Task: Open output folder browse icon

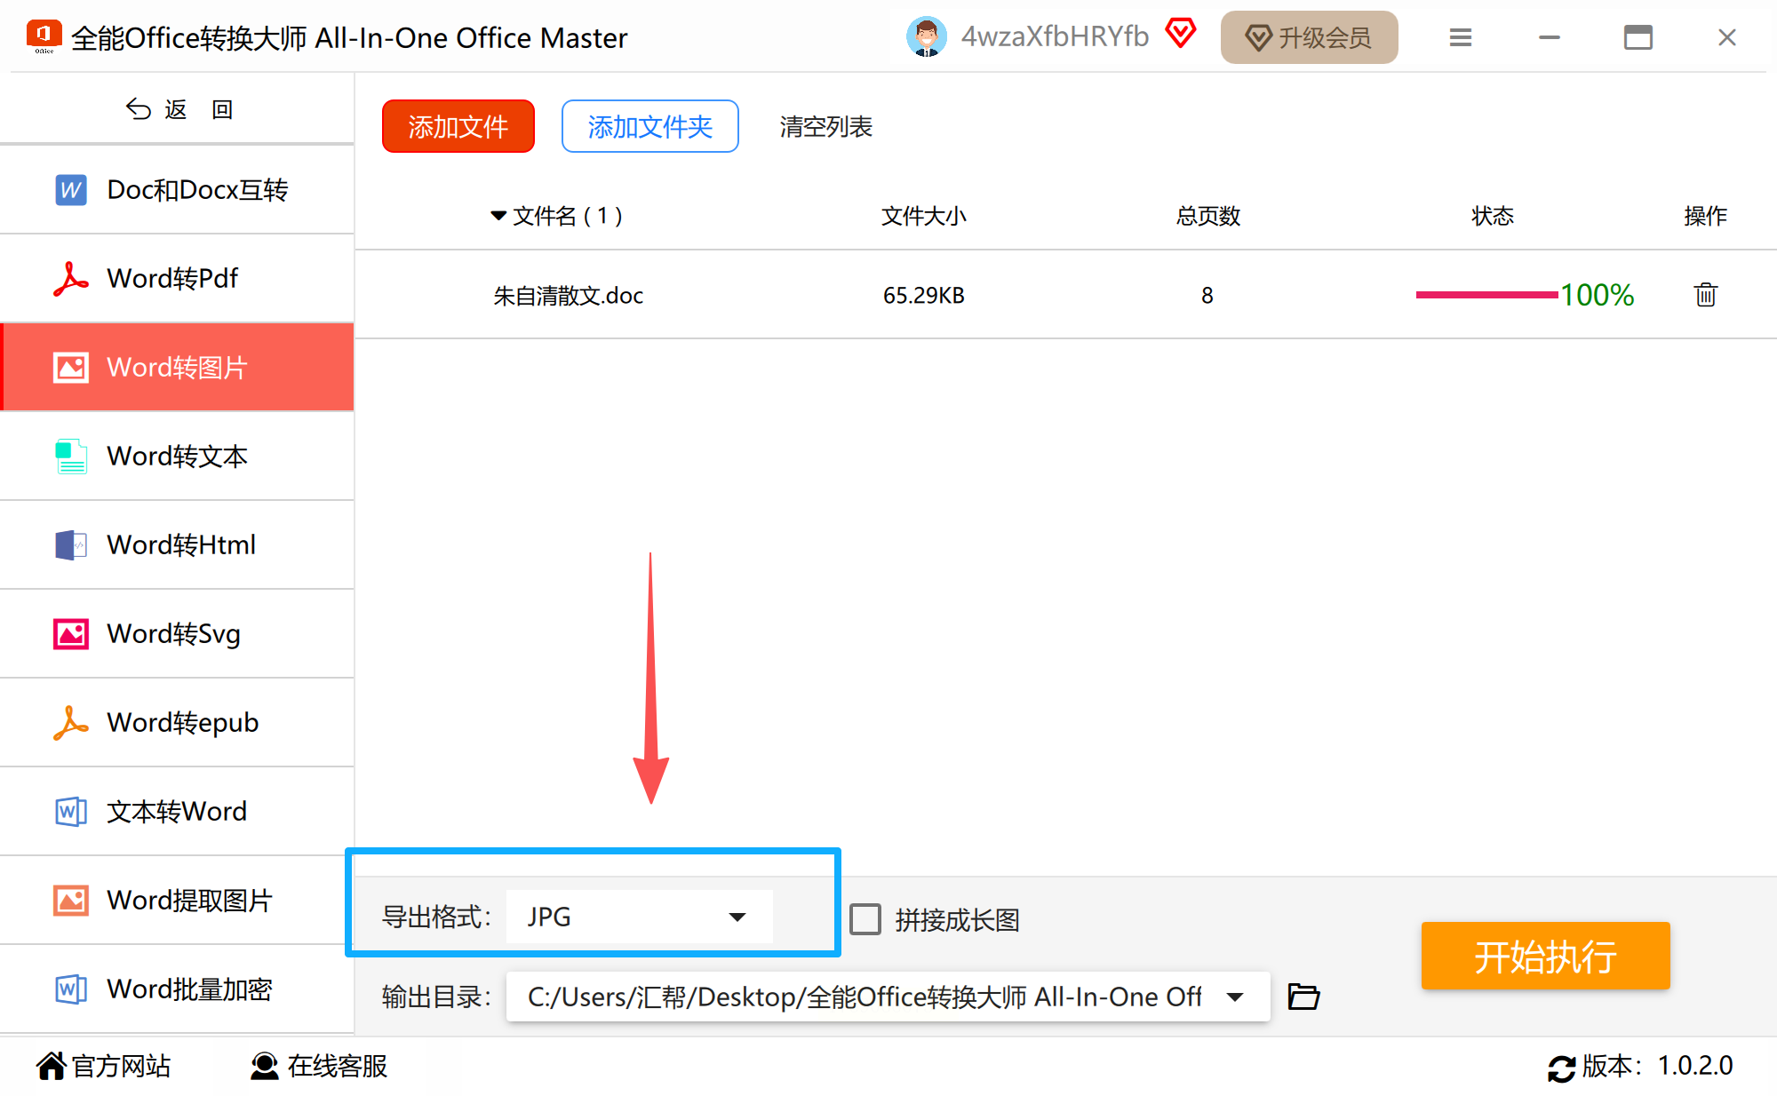Action: (1303, 997)
